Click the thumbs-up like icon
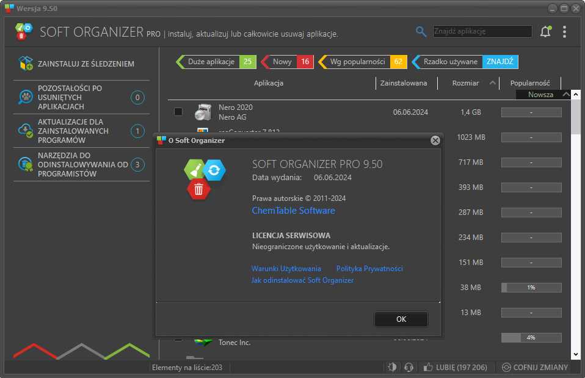 pos(428,367)
